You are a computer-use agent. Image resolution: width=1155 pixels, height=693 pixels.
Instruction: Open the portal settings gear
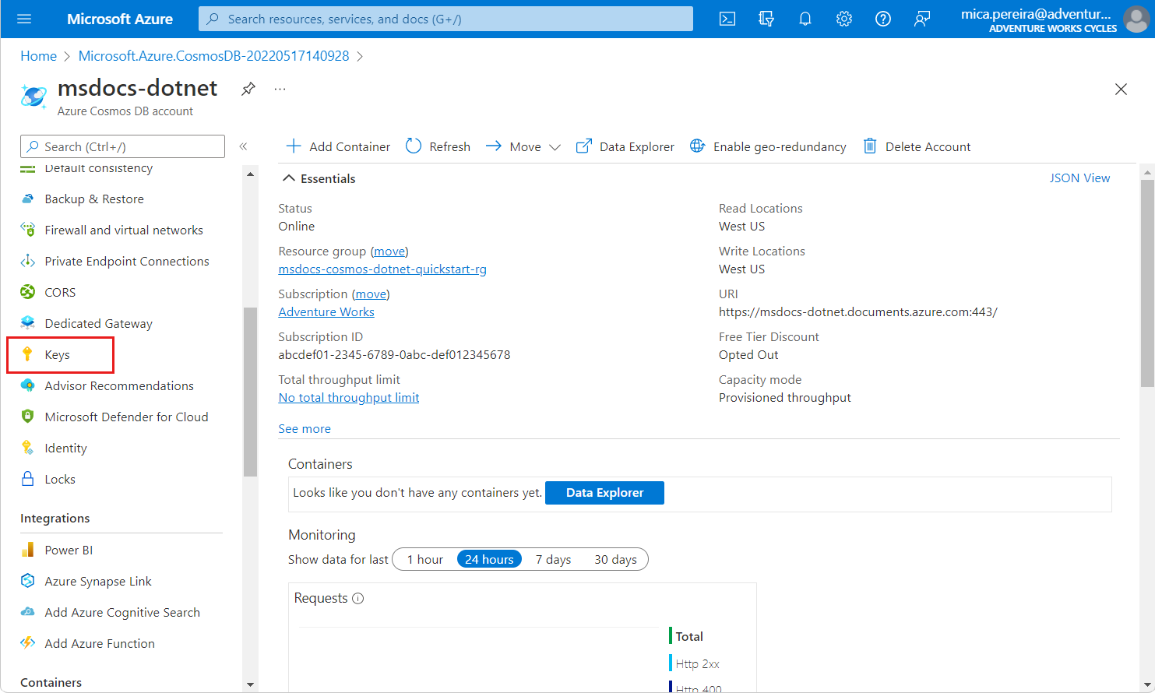843,19
